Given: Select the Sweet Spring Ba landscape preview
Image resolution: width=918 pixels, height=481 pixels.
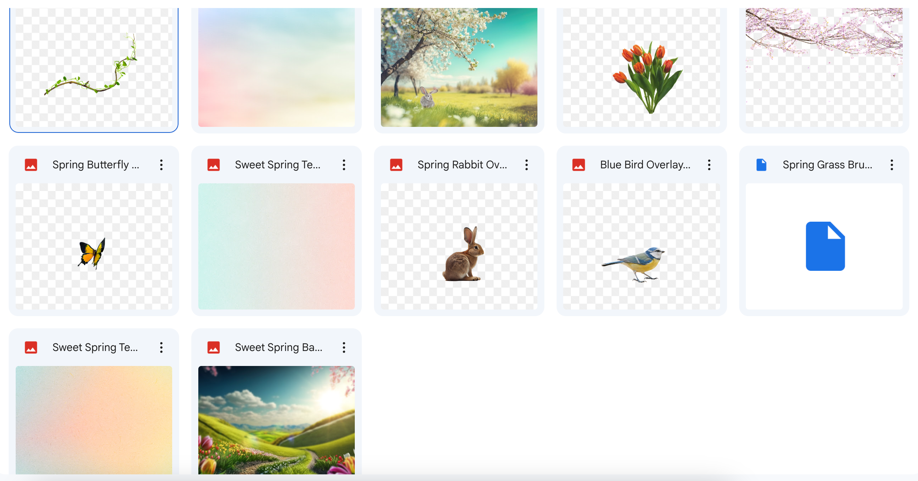Looking at the screenshot, I should click(276, 420).
